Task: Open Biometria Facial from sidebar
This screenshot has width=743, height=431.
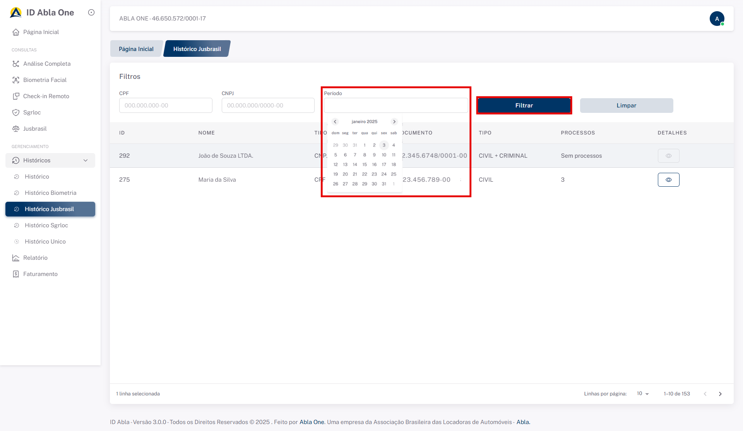Action: pyautogui.click(x=45, y=80)
